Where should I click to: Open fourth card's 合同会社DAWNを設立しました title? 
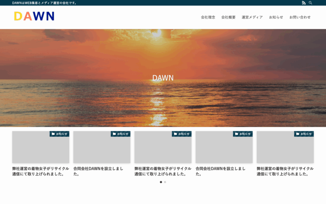[220, 171]
